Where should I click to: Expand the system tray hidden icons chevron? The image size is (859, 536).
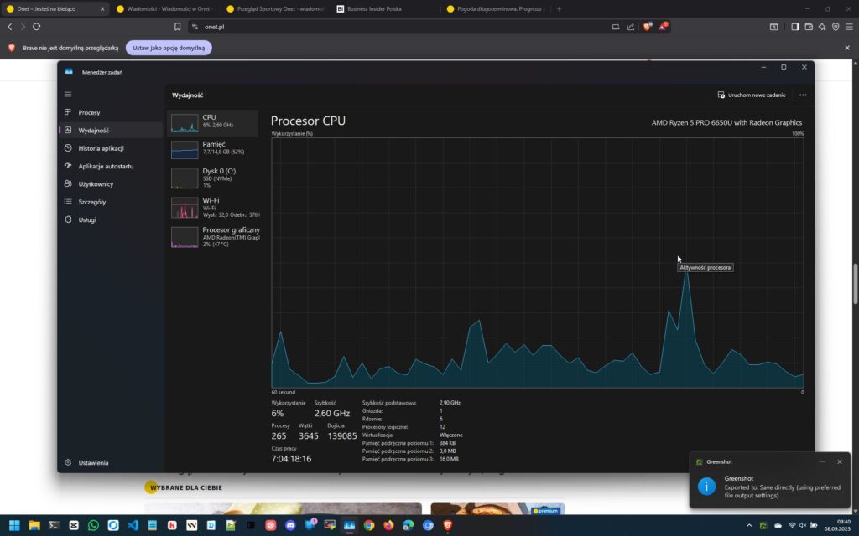click(749, 525)
